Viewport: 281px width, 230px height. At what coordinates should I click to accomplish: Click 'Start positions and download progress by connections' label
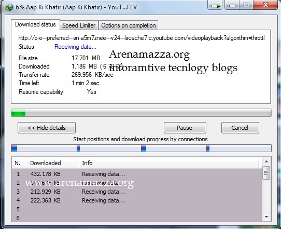(140, 139)
